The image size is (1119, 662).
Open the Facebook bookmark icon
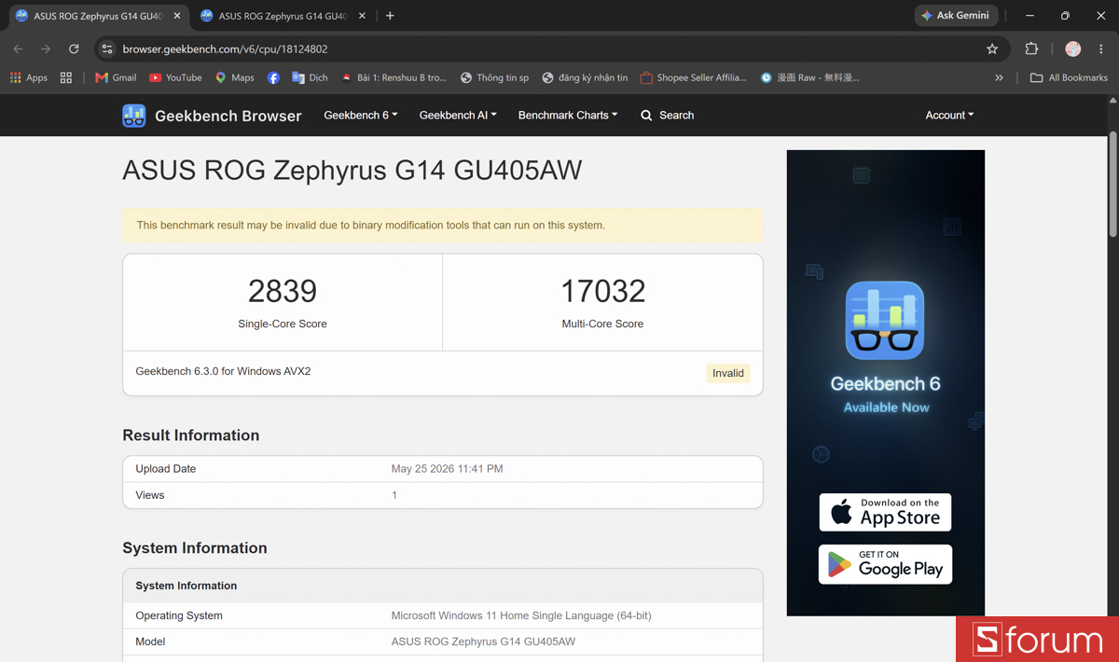click(273, 77)
